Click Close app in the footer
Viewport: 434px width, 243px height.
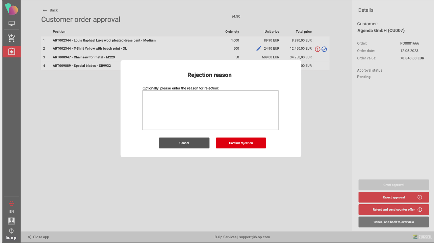coord(38,237)
